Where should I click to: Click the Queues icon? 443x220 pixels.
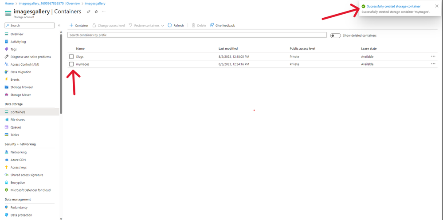7,127
